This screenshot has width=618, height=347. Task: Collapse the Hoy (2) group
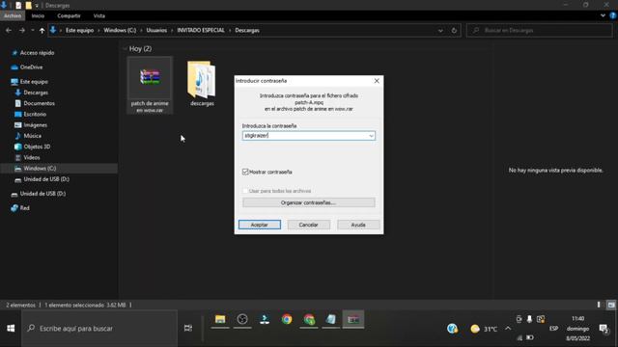tap(125, 49)
